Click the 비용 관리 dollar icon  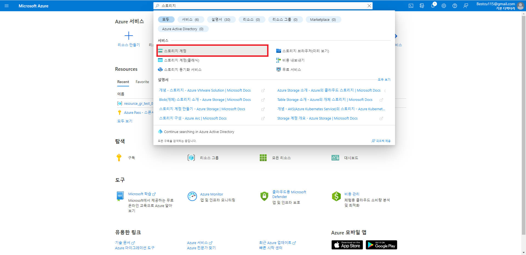point(336,196)
